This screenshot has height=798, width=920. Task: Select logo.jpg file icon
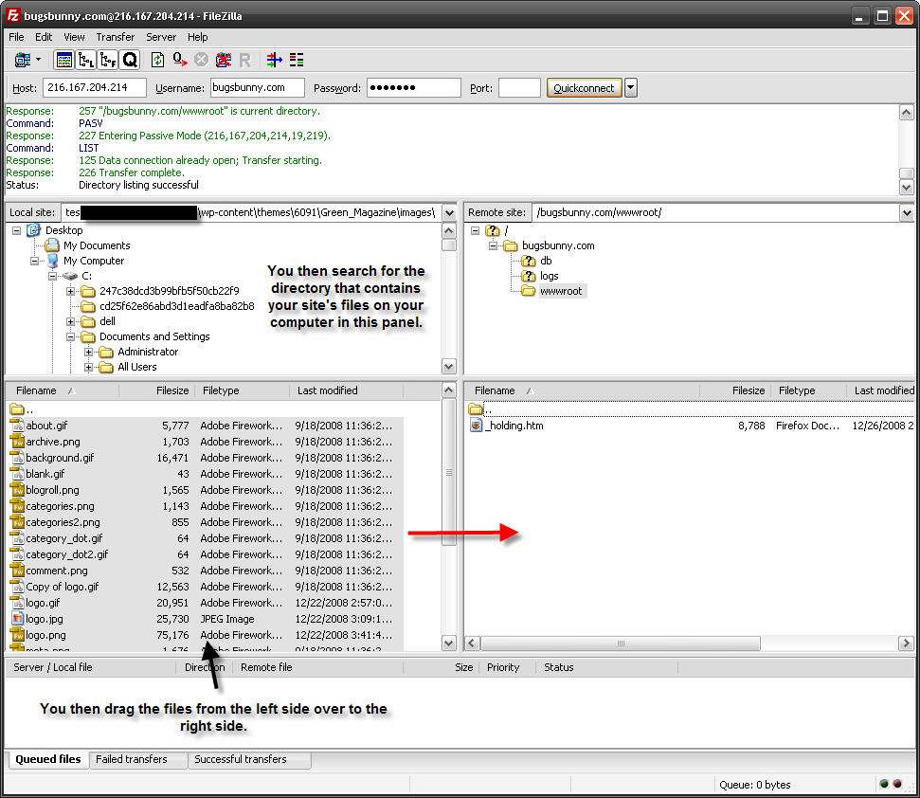[x=17, y=619]
